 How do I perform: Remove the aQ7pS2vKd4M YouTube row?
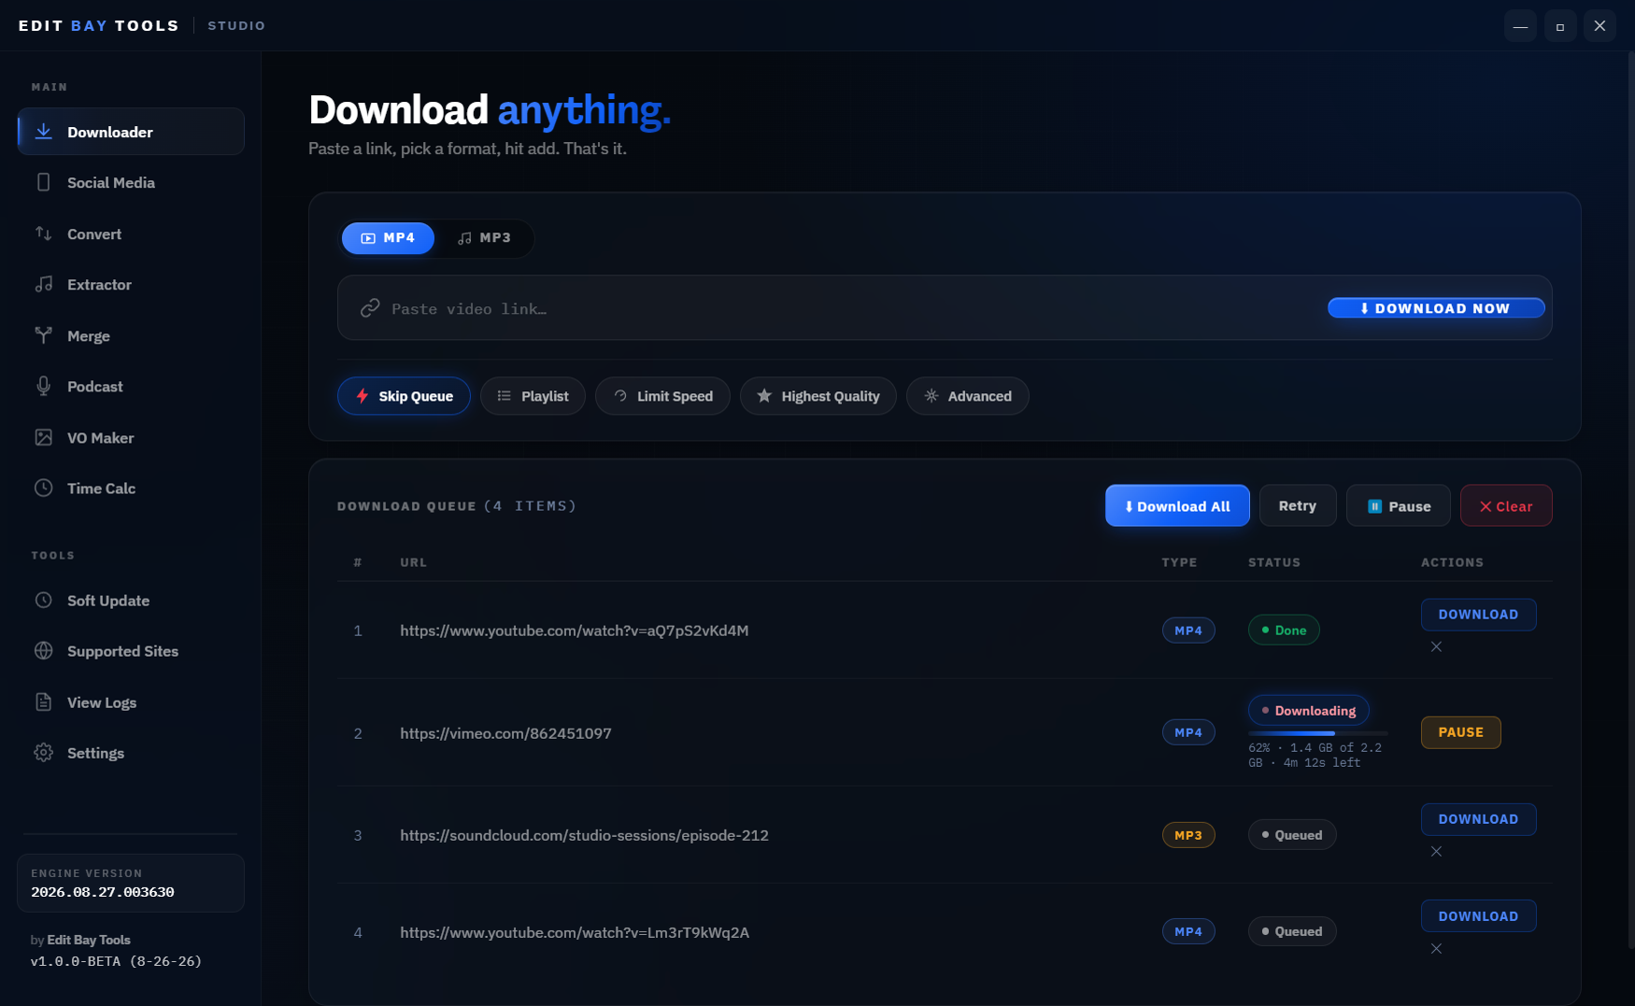click(x=1436, y=646)
